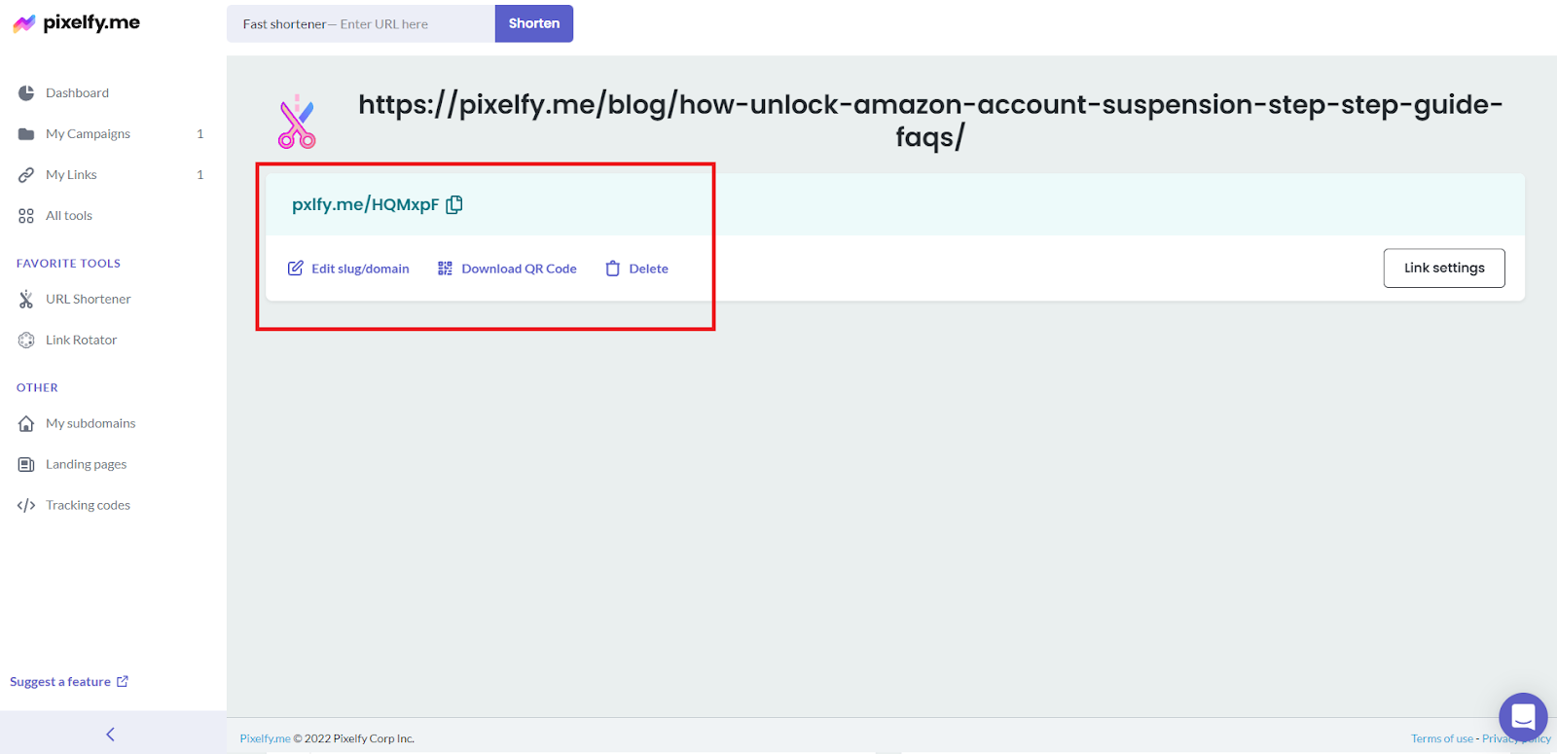Open Link settings
Image resolution: width=1557 pixels, height=754 pixels.
pyautogui.click(x=1444, y=268)
